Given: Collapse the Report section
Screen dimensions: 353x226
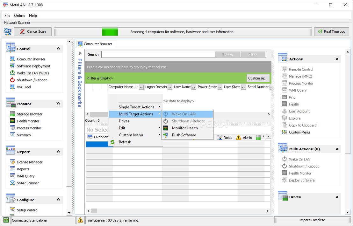Looking at the screenshot, I should (x=58, y=152).
